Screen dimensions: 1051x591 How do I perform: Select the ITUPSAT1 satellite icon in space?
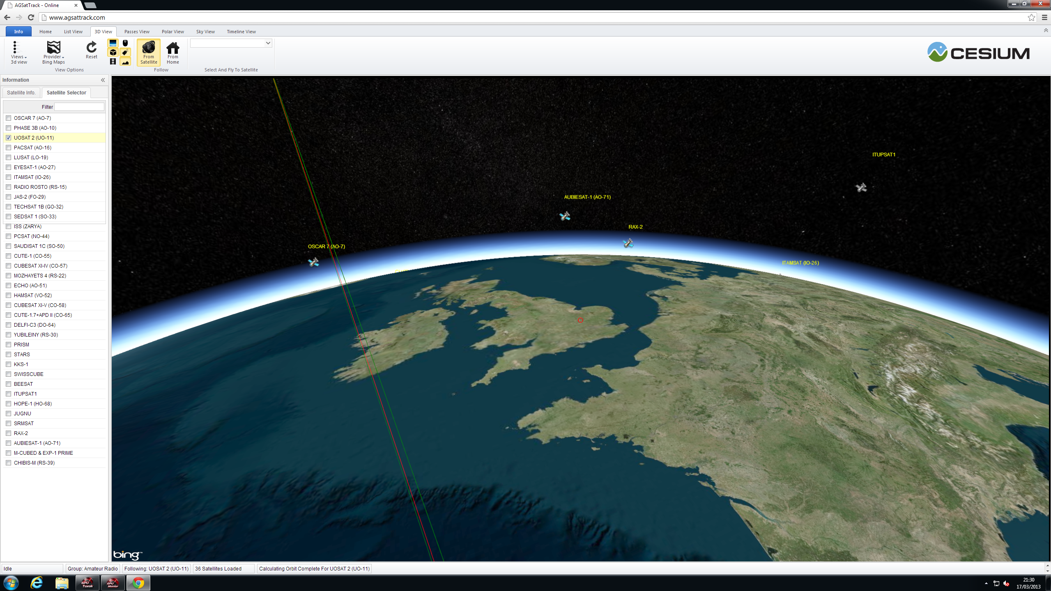(x=861, y=188)
